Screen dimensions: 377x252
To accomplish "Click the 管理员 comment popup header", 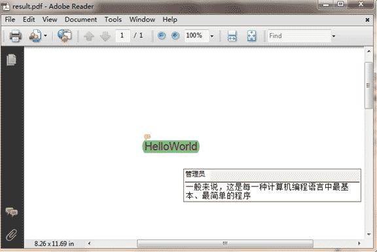I will pos(272,175).
